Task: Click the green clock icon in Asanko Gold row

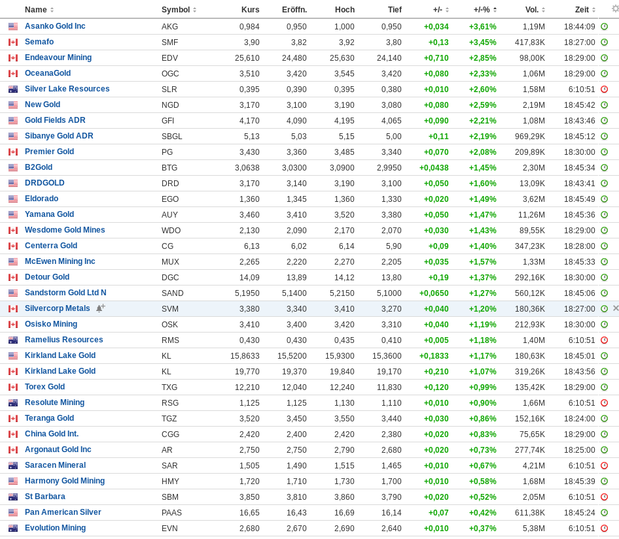Action: click(x=604, y=27)
